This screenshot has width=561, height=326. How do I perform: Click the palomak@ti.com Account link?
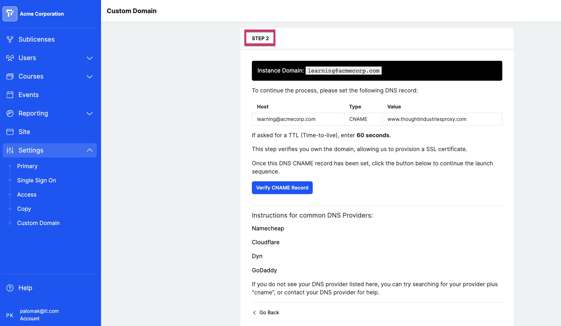pos(39,315)
